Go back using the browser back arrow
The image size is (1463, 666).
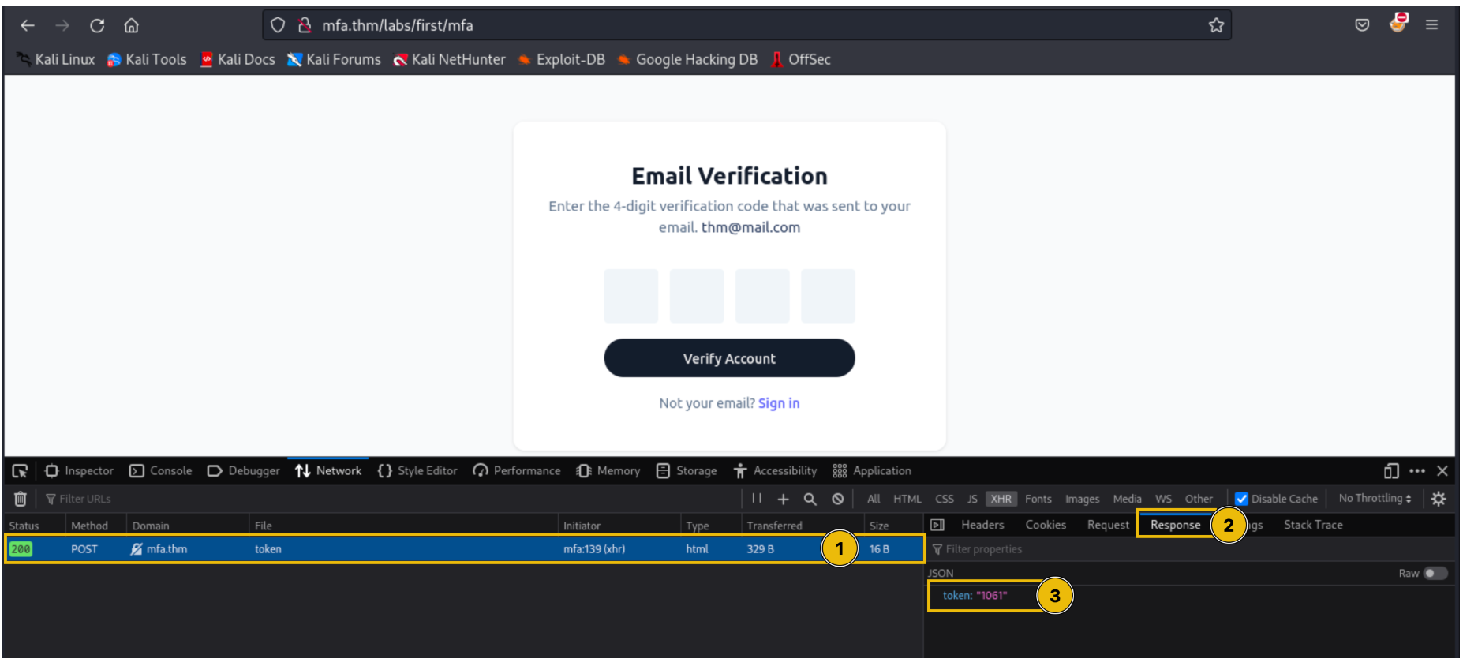click(x=28, y=25)
